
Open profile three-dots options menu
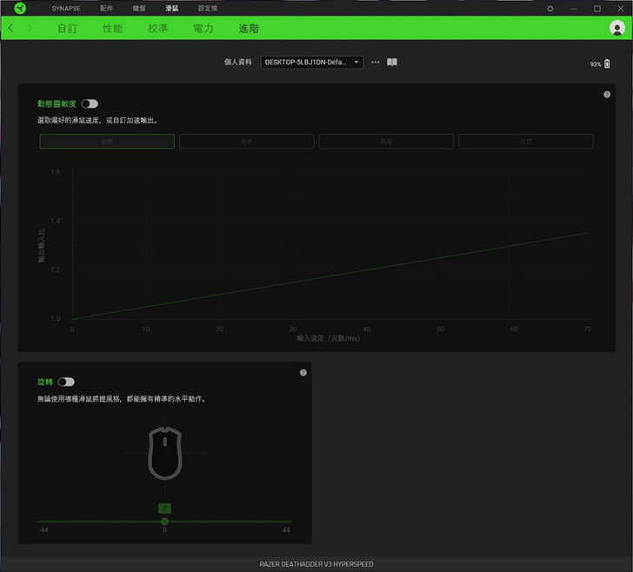[x=376, y=63]
